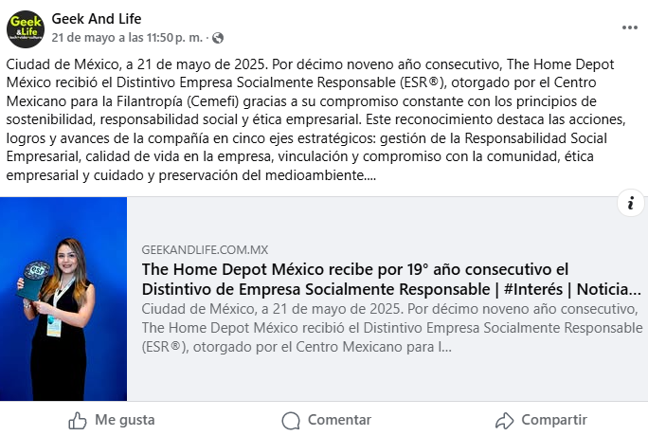This screenshot has height=436, width=648.
Task: Click the post body paragraph text
Action: point(316,119)
